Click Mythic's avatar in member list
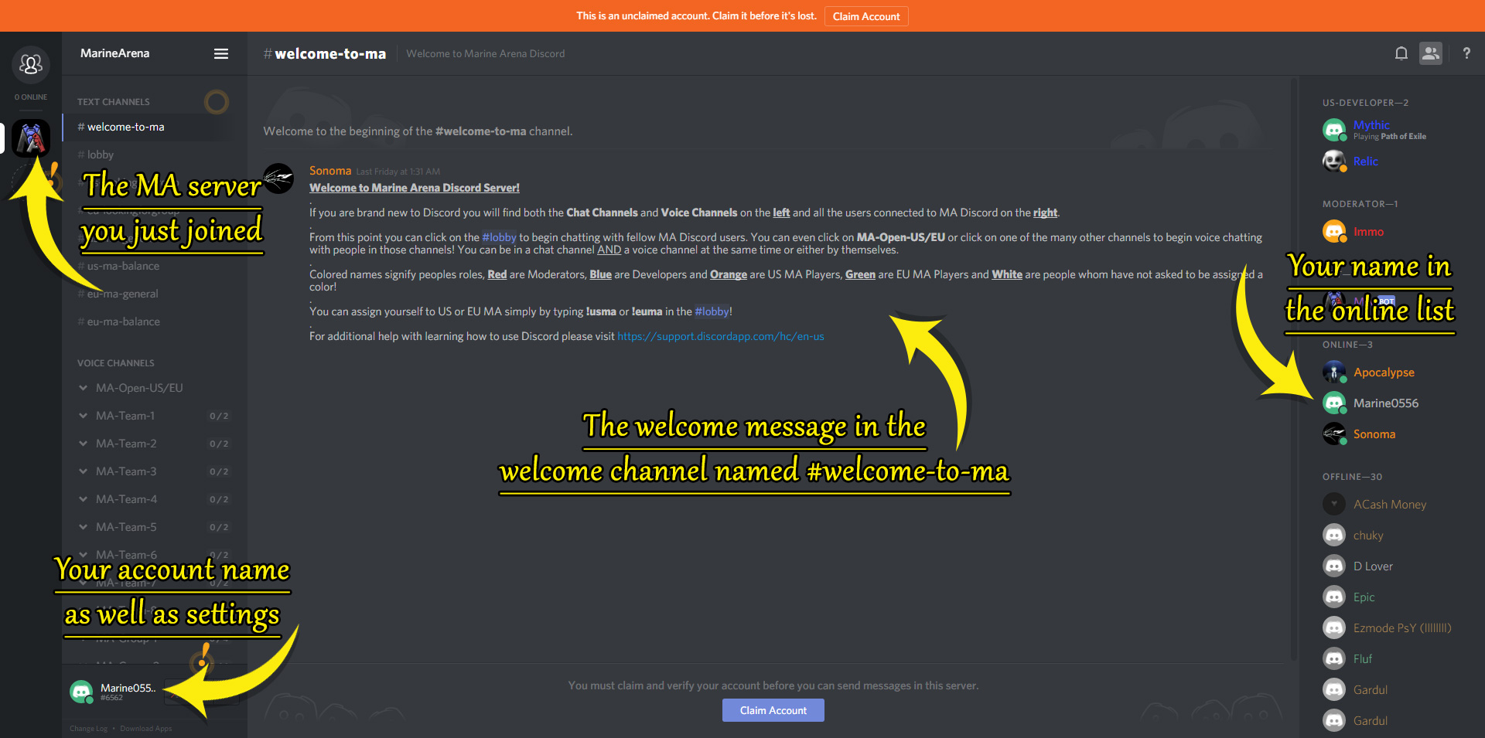The width and height of the screenshot is (1485, 738). coord(1334,130)
